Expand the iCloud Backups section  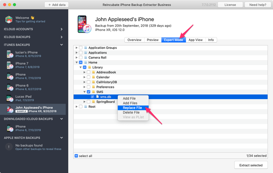(x=62, y=37)
